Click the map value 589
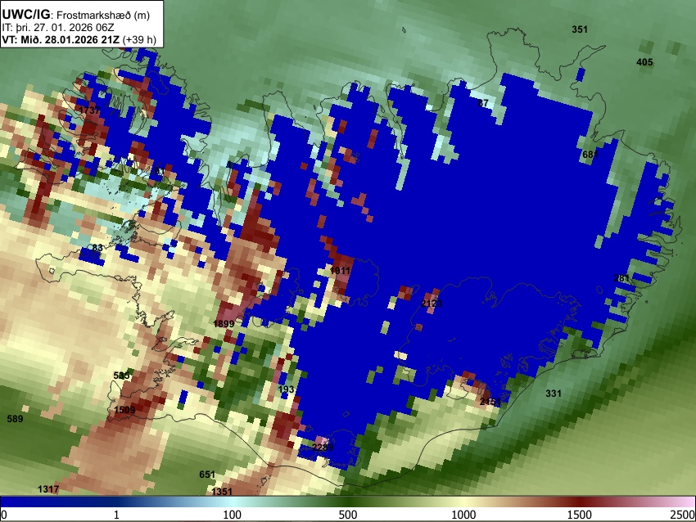The height and width of the screenshot is (522, 696). (15, 419)
